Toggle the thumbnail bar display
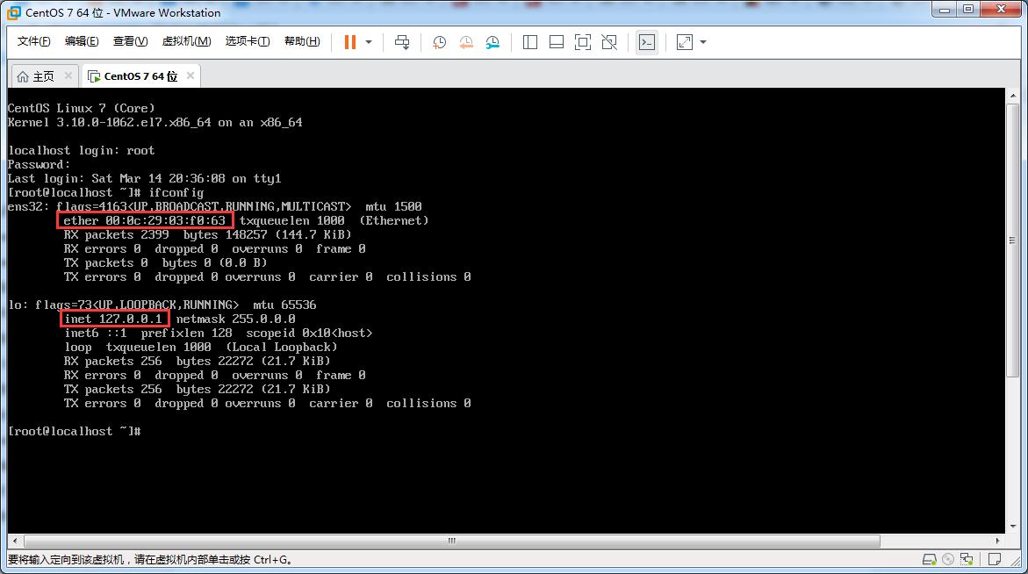Image resolution: width=1028 pixels, height=574 pixels. (x=557, y=41)
